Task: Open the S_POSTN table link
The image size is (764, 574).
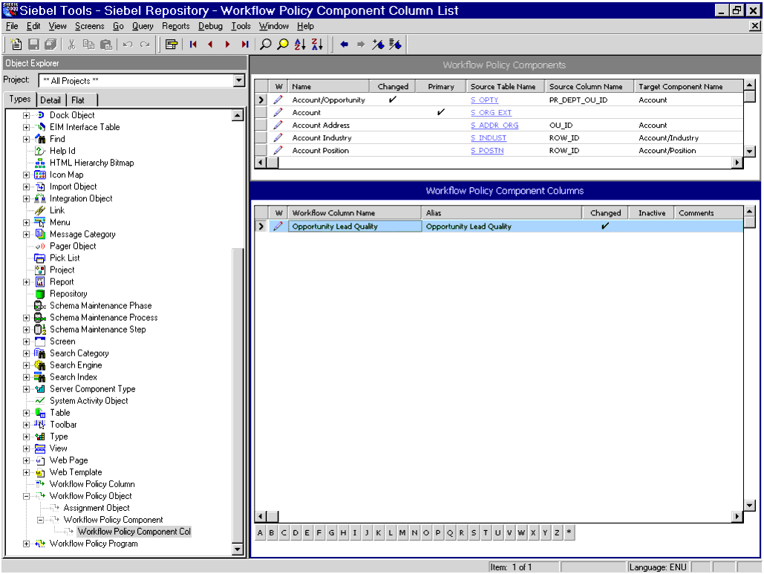Action: (487, 150)
